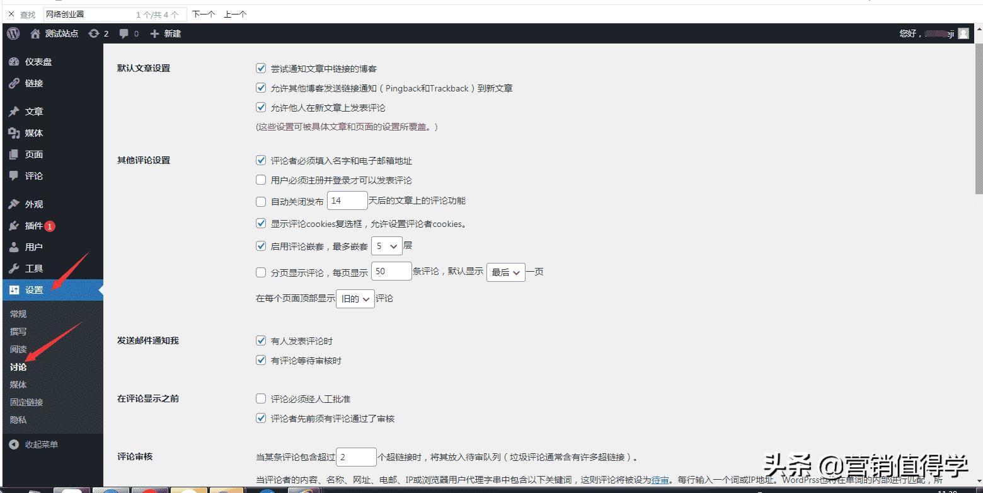Viewport: 983px width, 493px height.
Task: Open the site home icon 测试站点
Action: click(x=35, y=33)
